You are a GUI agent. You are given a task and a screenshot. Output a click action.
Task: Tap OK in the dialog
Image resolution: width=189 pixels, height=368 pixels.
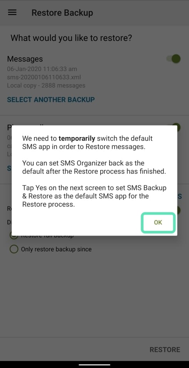[158, 222]
